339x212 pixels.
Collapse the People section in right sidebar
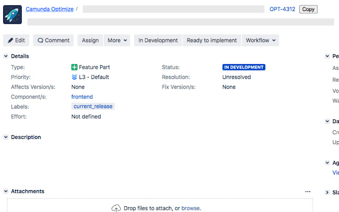point(327,56)
